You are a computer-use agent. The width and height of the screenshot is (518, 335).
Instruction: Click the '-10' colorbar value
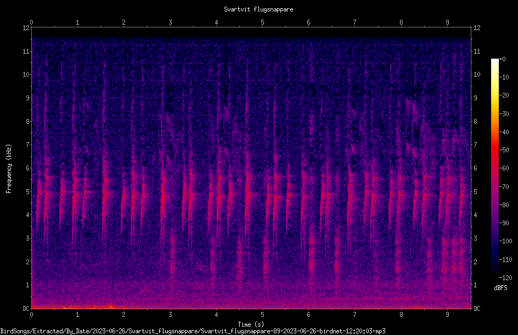(504, 77)
